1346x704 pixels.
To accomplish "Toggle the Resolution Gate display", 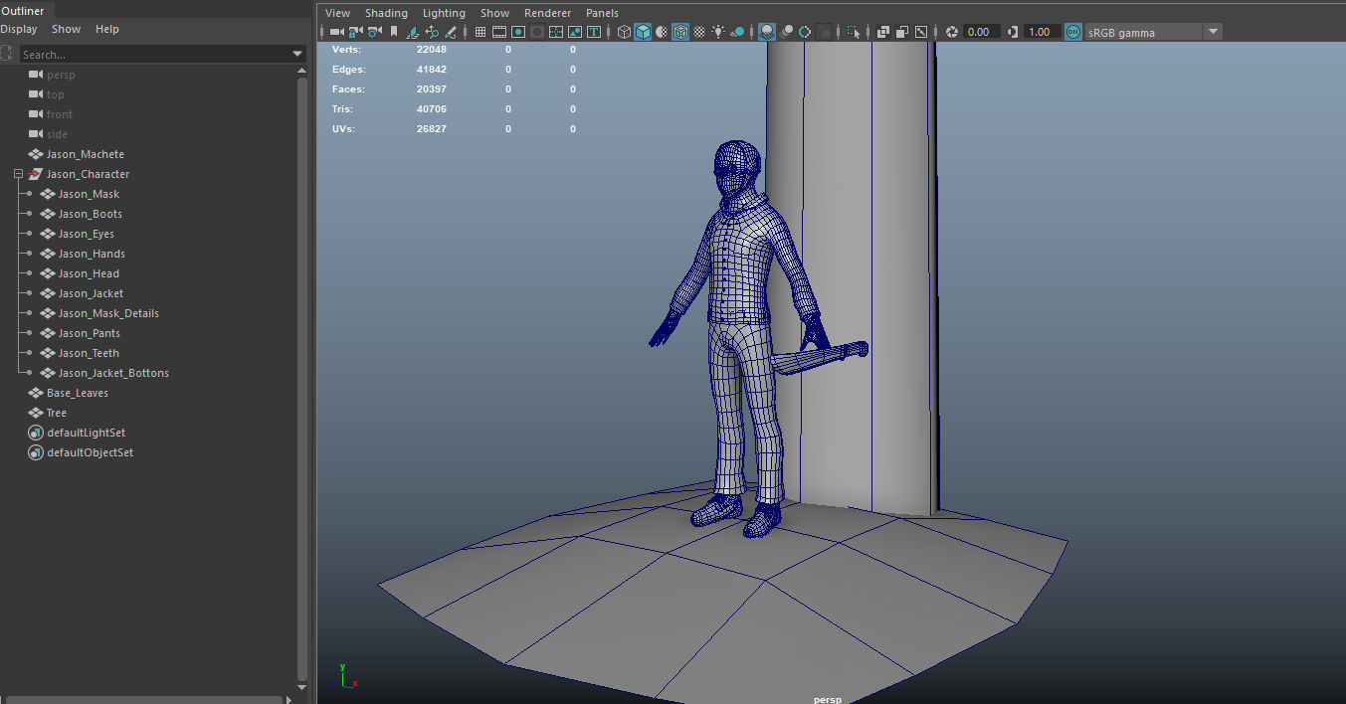I will (x=519, y=32).
